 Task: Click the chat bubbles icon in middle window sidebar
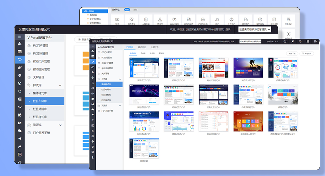(x=20, y=131)
